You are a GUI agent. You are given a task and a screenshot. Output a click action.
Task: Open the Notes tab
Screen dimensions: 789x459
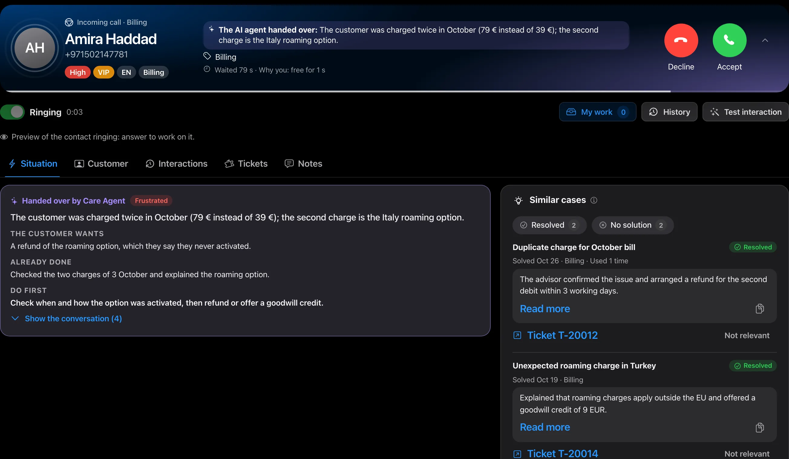coord(303,164)
